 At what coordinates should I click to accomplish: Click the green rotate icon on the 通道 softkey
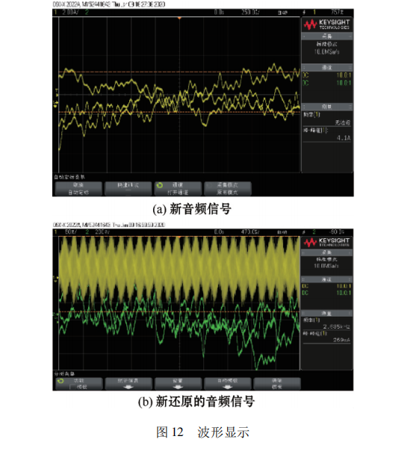click(160, 185)
